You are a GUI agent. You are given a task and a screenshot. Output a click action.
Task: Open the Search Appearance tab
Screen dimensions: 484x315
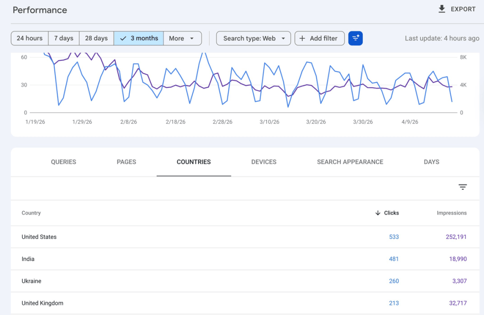coord(350,162)
